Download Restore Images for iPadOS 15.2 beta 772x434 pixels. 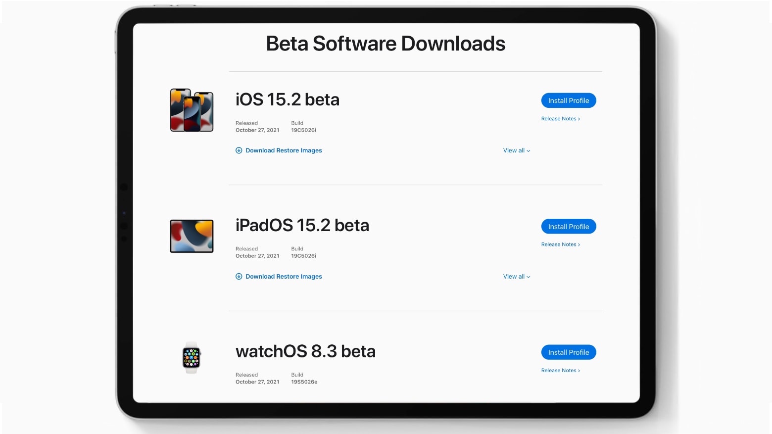tap(284, 276)
